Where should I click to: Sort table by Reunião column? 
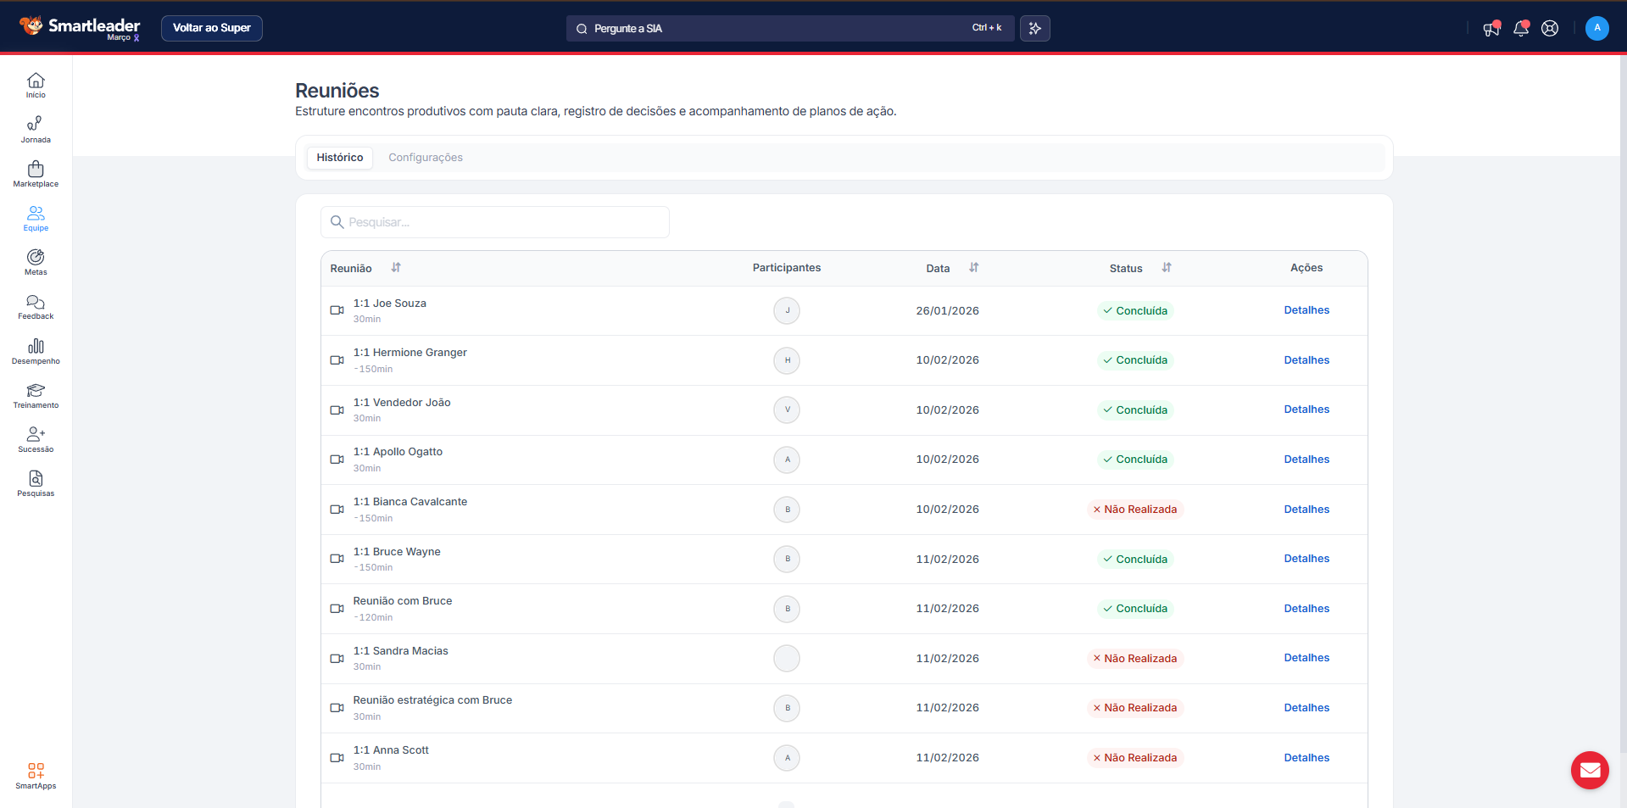396,268
